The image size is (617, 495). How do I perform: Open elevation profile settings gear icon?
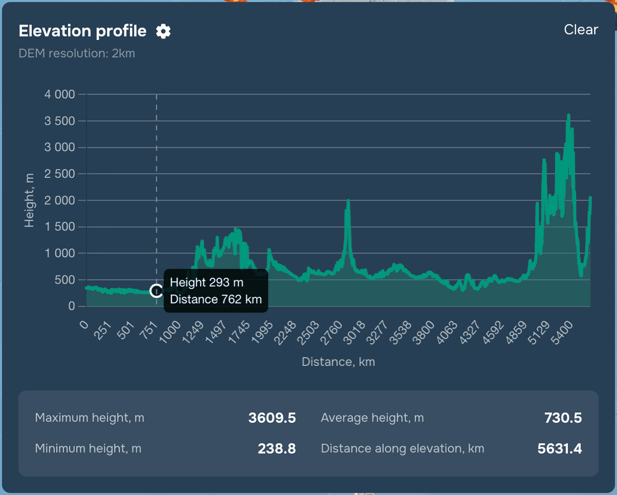coord(163,31)
